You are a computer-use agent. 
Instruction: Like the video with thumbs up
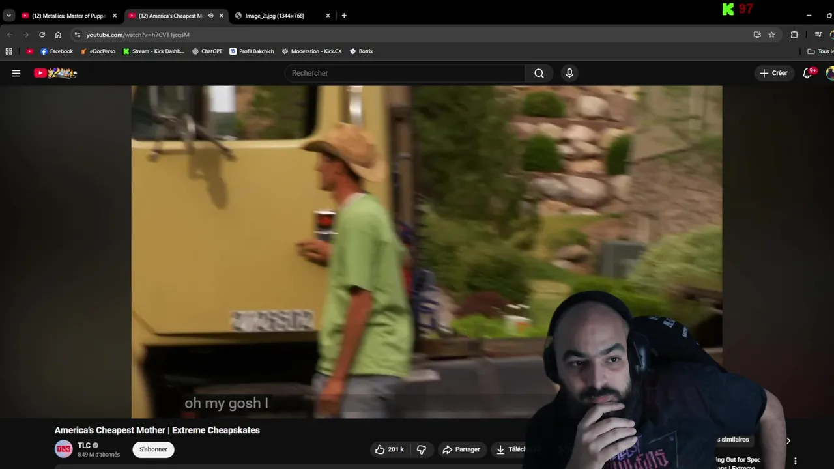[x=389, y=449]
